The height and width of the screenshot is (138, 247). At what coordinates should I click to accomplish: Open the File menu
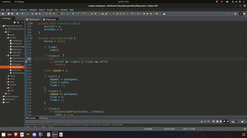(x=3, y=10)
